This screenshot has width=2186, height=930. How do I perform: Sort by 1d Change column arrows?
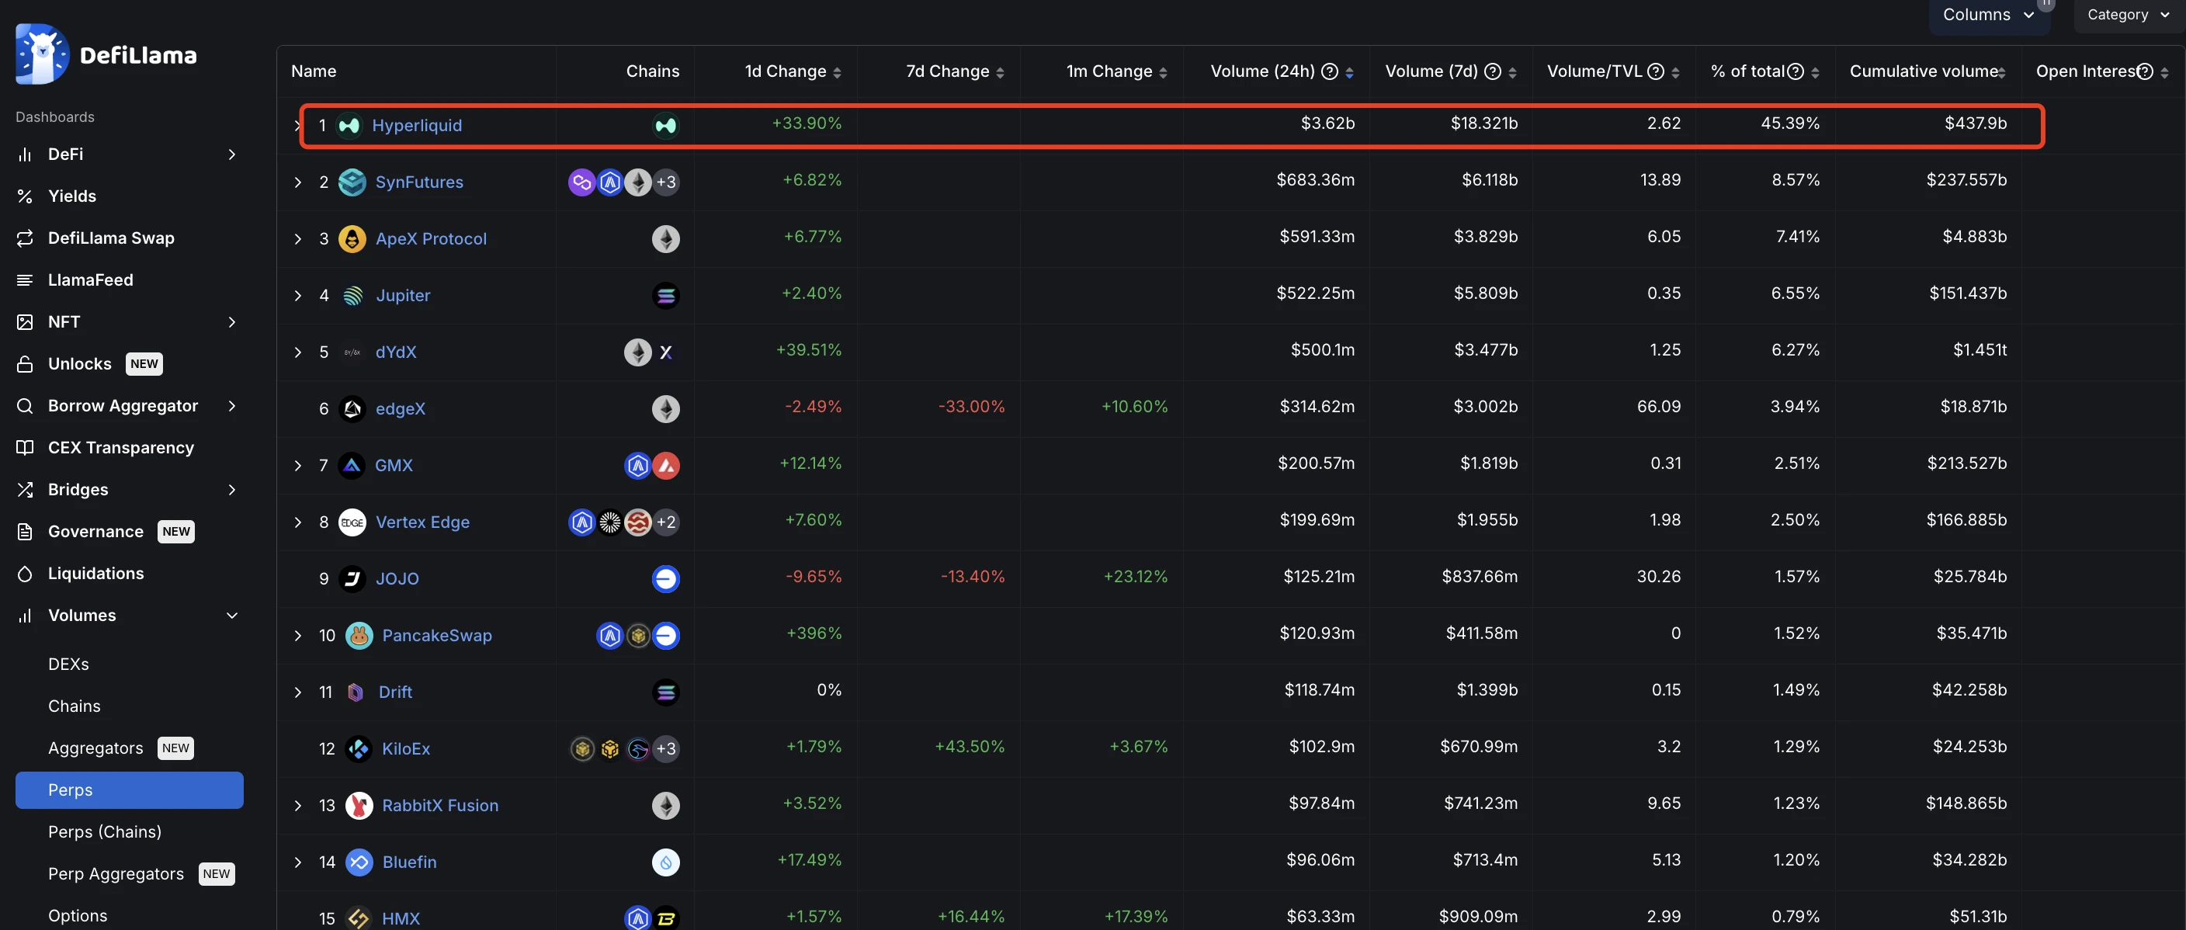[x=837, y=73]
